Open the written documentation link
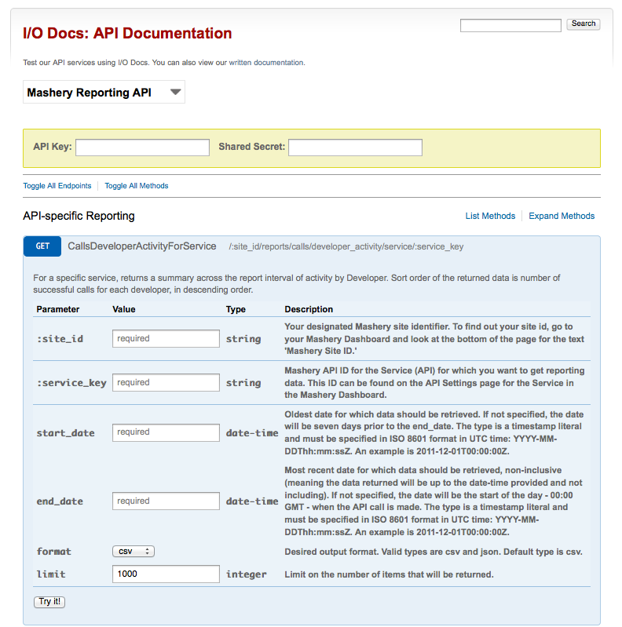The height and width of the screenshot is (627, 622). [x=266, y=63]
